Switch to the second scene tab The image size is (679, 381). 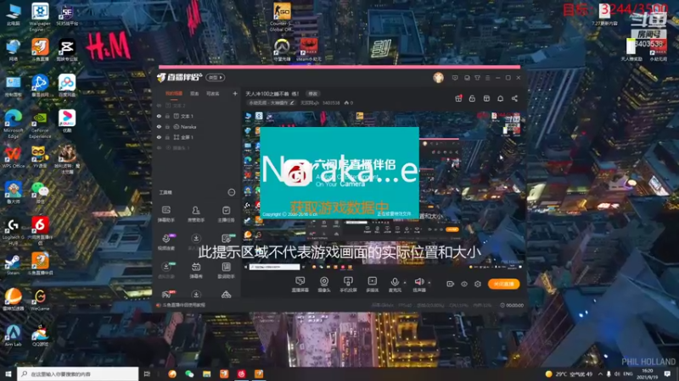(194, 93)
